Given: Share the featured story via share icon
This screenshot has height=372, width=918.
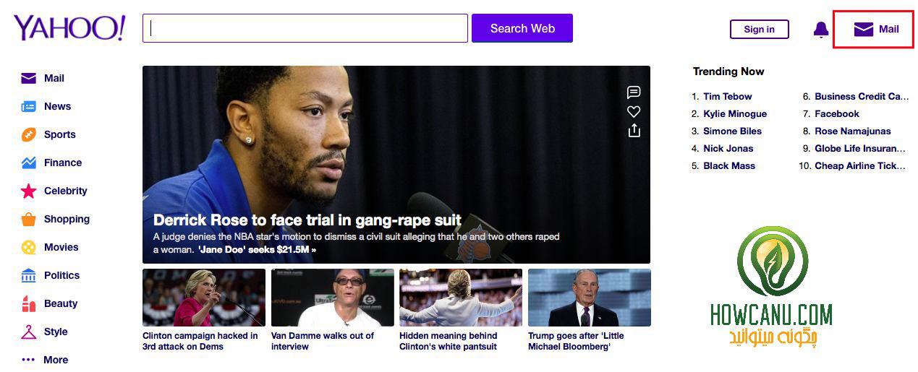Looking at the screenshot, I should [x=634, y=130].
